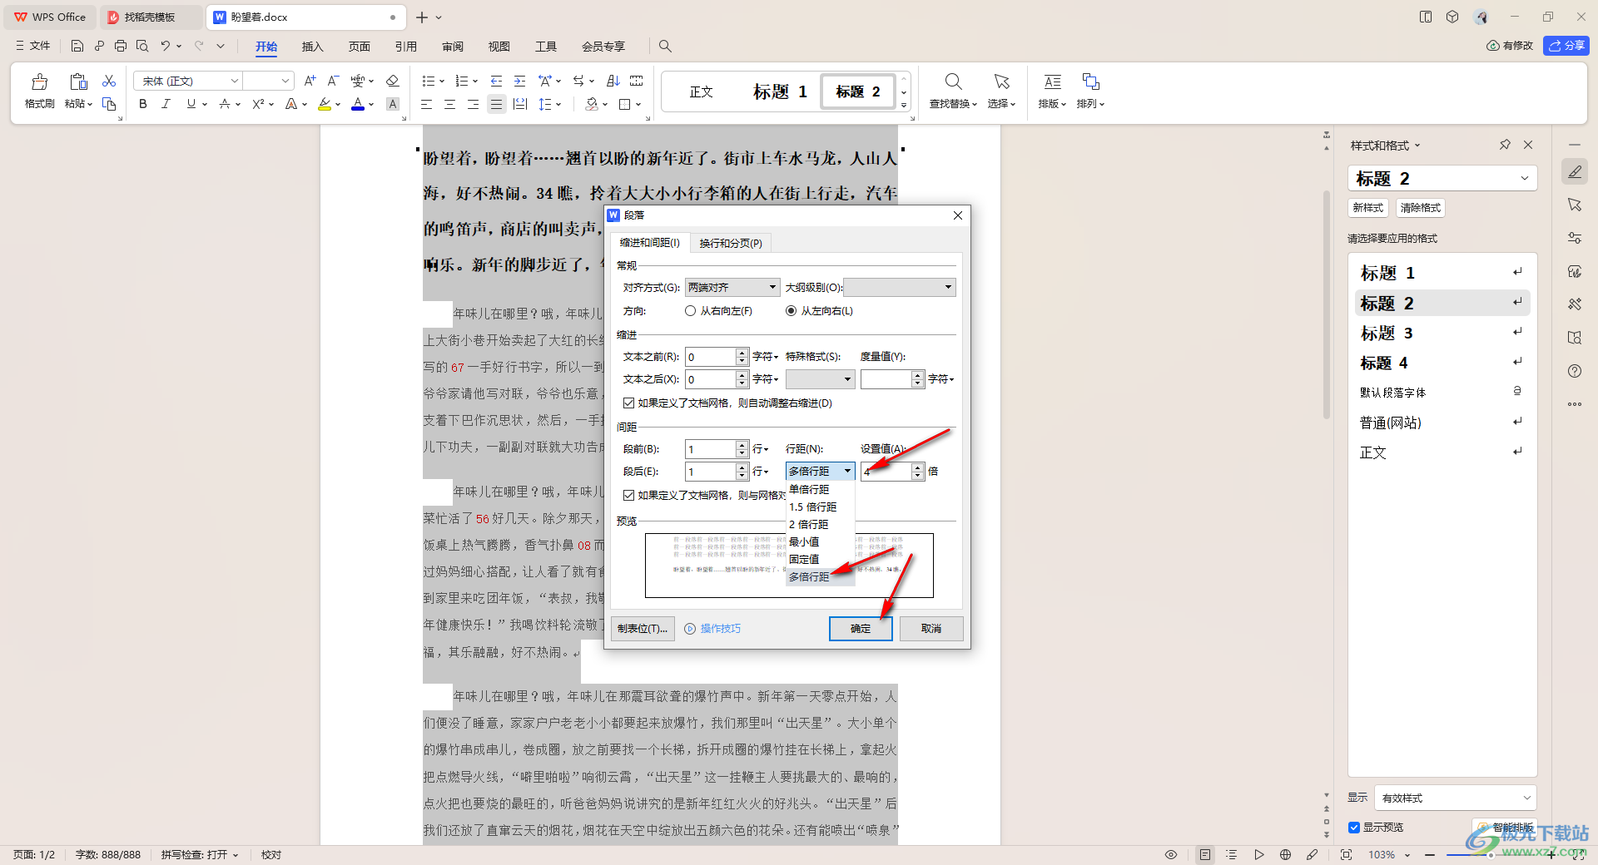Screen dimensions: 1598x865
Task: Click the Print icon
Action: [x=121, y=46]
